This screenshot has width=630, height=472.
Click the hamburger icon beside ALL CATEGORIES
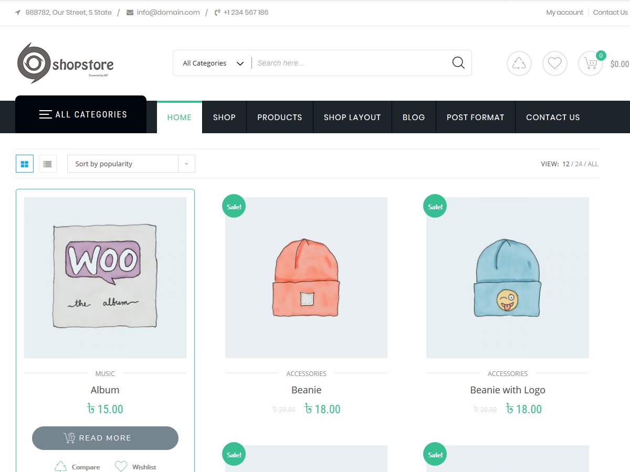pyautogui.click(x=45, y=114)
